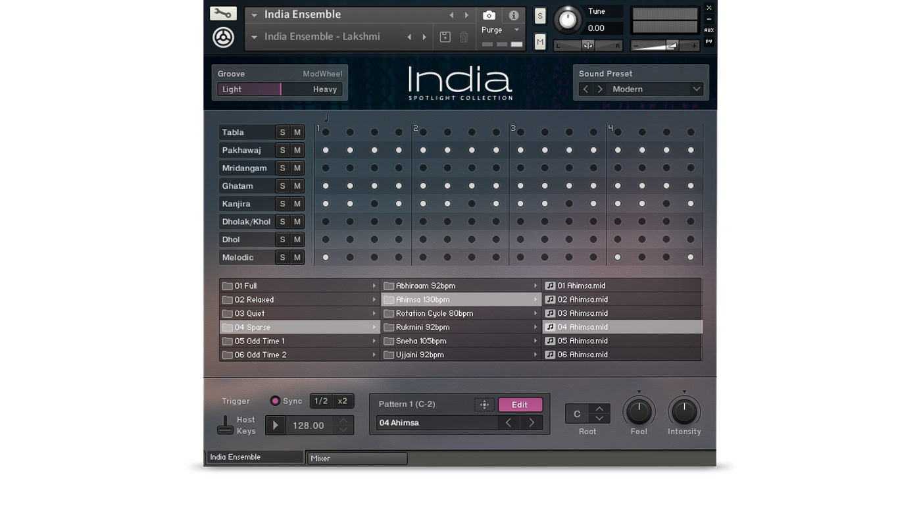
Task: Open the snapshot Lakshmi dropdown arrow
Action: tap(254, 38)
